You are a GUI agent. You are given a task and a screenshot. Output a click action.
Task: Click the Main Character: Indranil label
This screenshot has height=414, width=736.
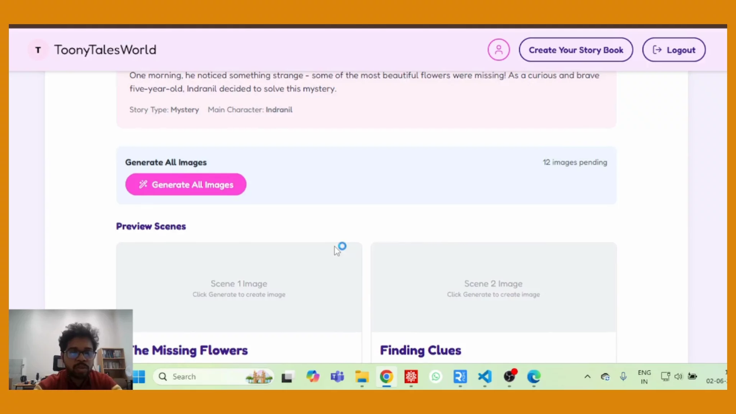pyautogui.click(x=250, y=110)
